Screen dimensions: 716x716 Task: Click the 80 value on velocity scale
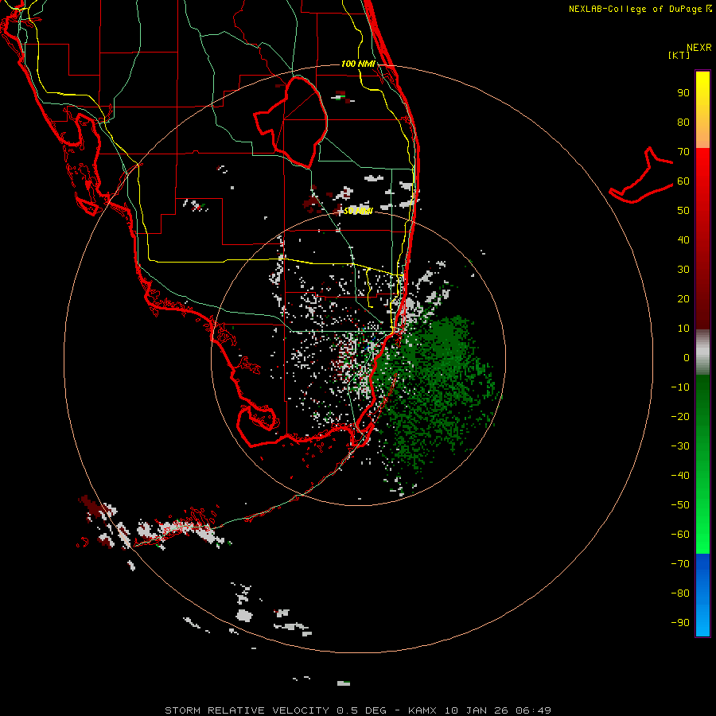(x=683, y=122)
